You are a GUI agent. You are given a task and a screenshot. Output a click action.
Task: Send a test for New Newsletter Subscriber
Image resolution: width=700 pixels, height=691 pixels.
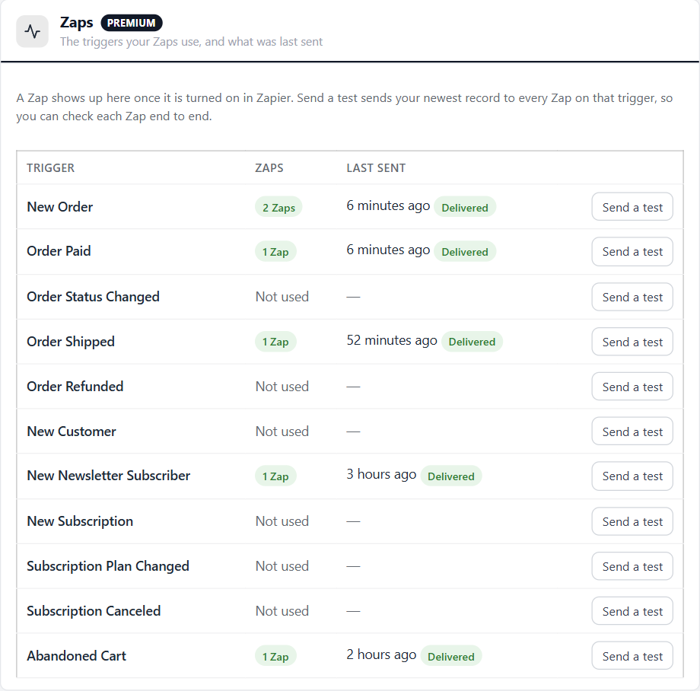click(x=632, y=476)
